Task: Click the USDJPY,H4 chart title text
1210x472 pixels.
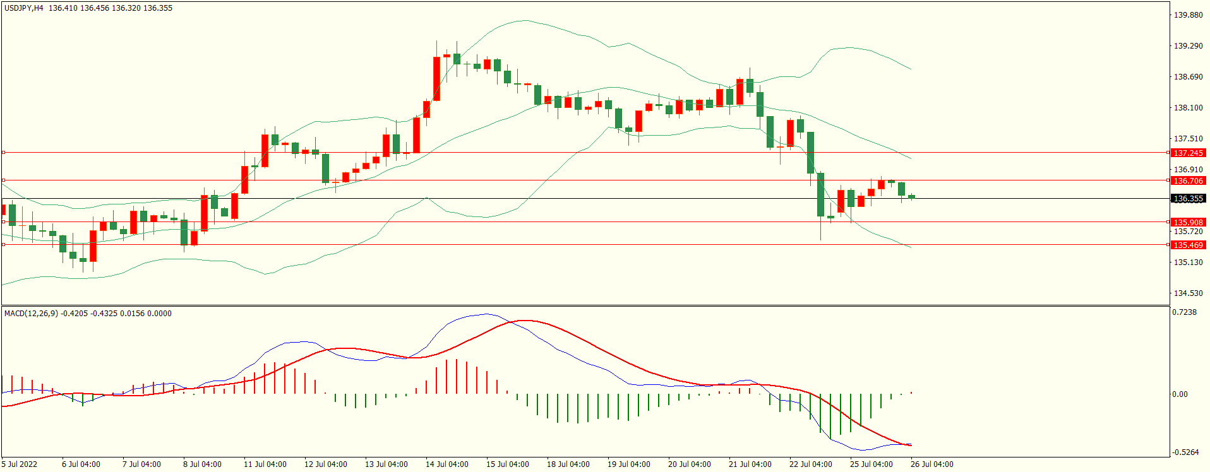Action: pyautogui.click(x=24, y=8)
